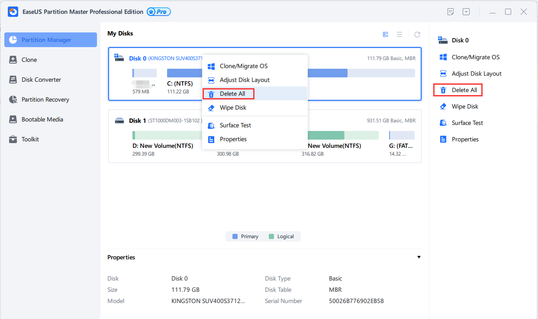Image resolution: width=538 pixels, height=319 pixels.
Task: Select Surface Test in context menu
Action: (x=235, y=125)
